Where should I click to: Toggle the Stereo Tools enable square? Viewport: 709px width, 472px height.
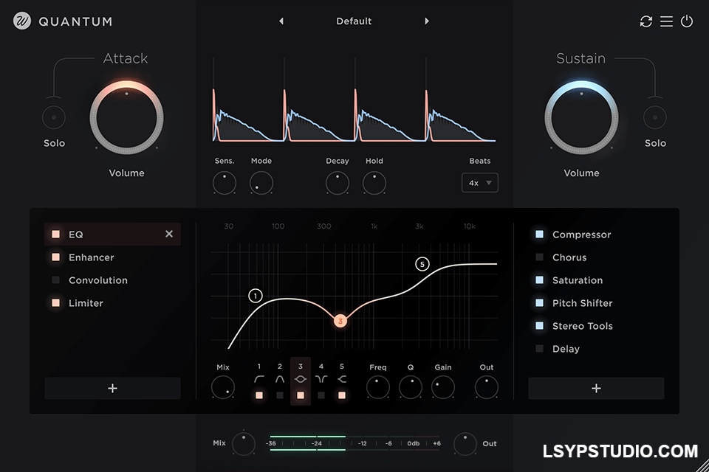[539, 326]
